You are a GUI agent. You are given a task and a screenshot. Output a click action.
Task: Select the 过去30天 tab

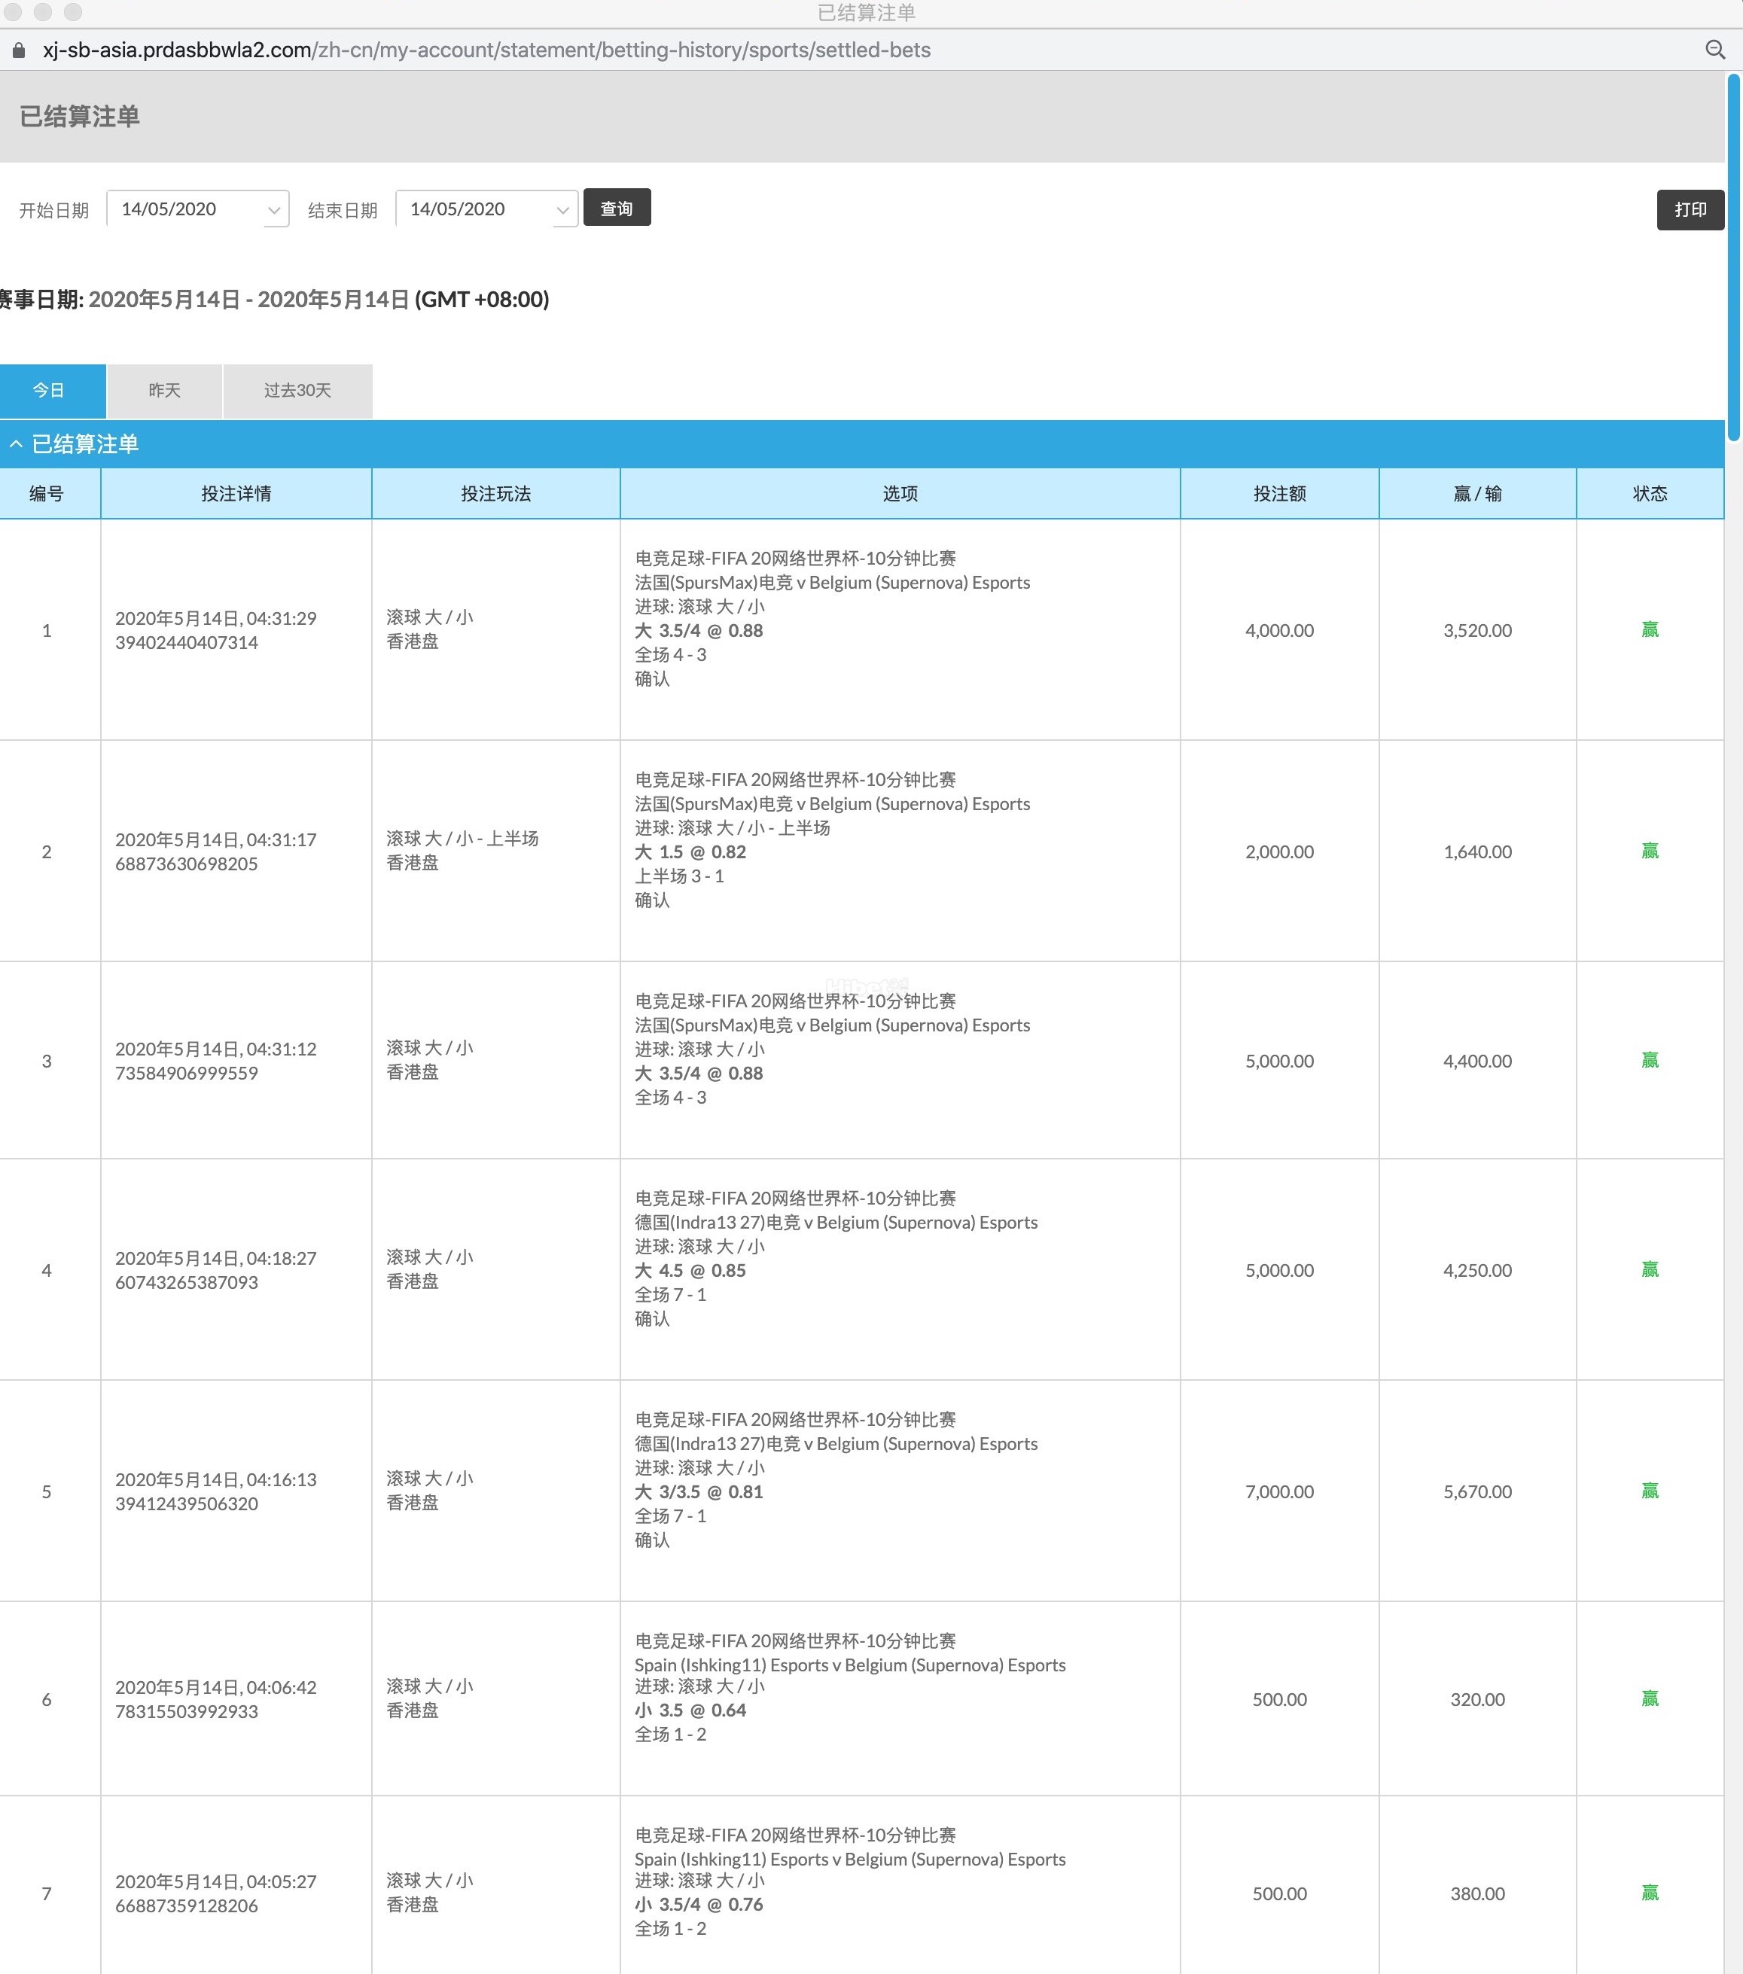coord(297,390)
